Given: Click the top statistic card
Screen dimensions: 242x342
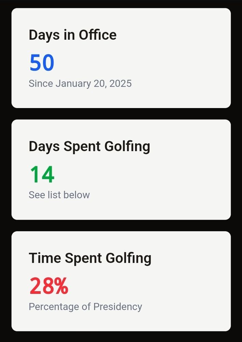Looking at the screenshot, I should coord(121,57).
